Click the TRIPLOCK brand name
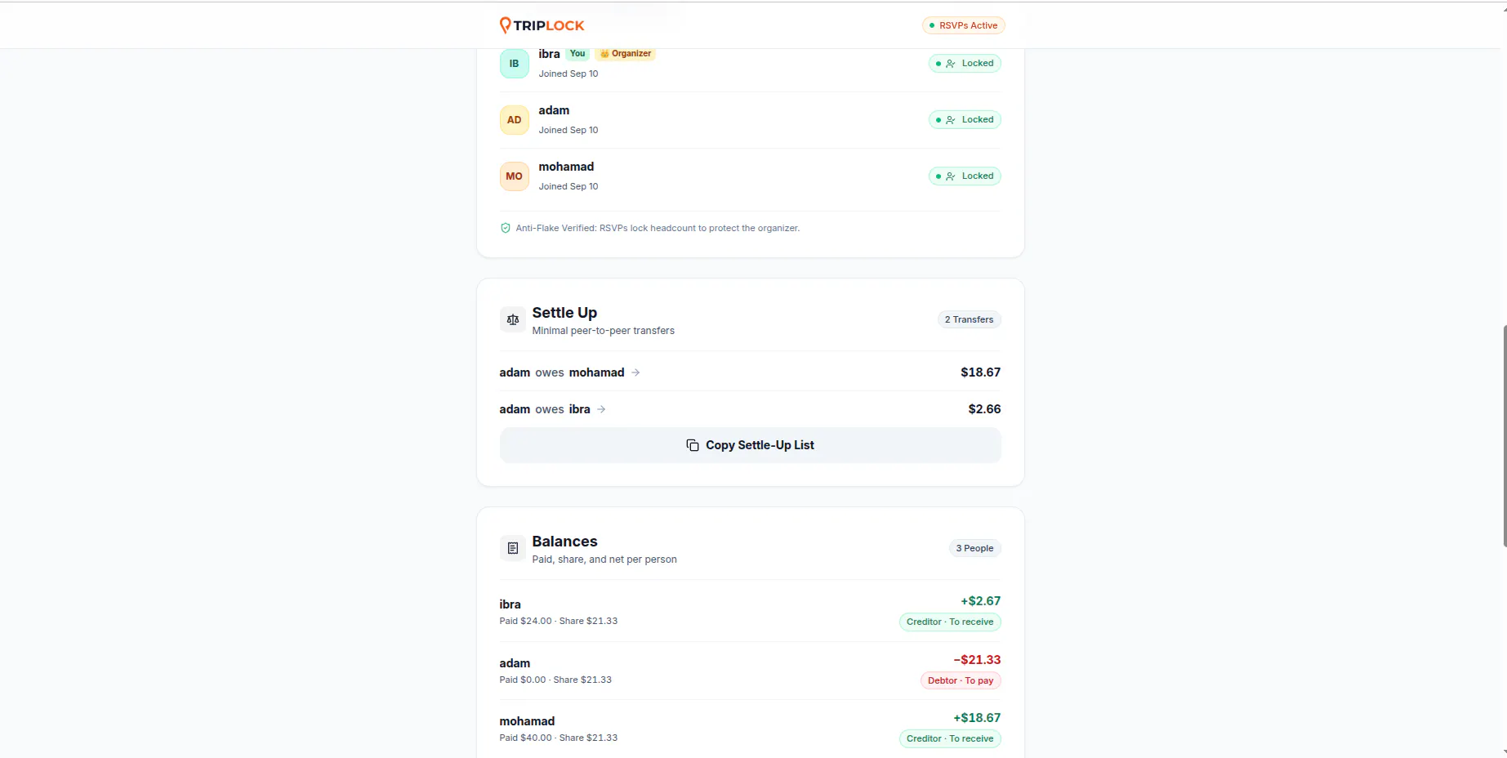 pyautogui.click(x=549, y=25)
